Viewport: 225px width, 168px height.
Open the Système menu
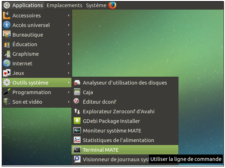click(96, 5)
